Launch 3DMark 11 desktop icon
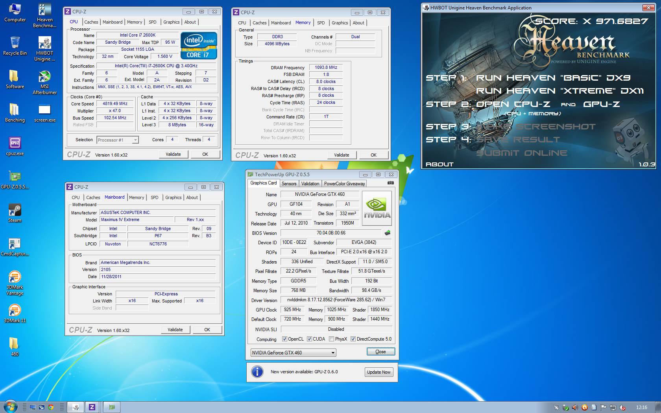Viewport: 661px width, 413px height. pos(15,313)
